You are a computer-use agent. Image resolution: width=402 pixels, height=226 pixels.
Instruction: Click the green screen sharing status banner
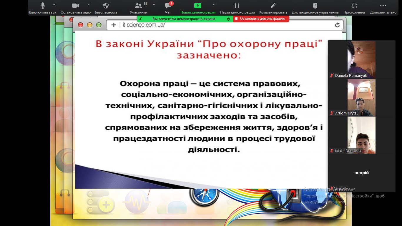tap(184, 19)
